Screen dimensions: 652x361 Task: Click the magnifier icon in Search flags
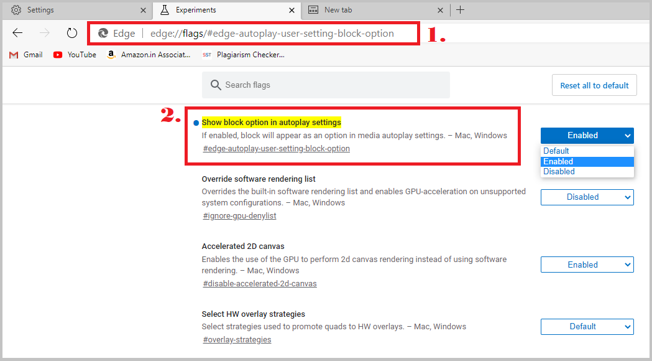click(x=215, y=85)
